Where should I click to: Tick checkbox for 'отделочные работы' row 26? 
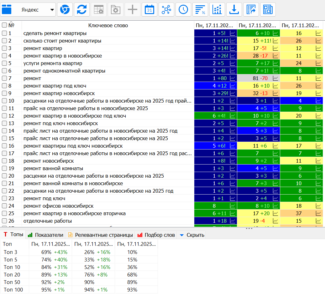(4, 221)
